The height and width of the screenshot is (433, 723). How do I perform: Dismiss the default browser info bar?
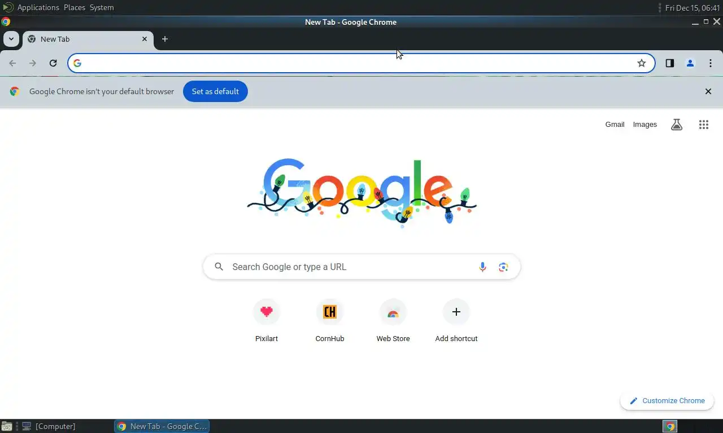pos(708,91)
